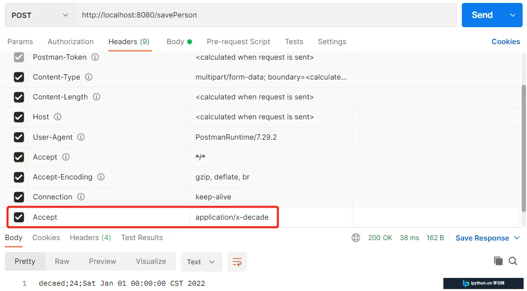
Task: Click the */* Accept value cell
Action: [271, 157]
